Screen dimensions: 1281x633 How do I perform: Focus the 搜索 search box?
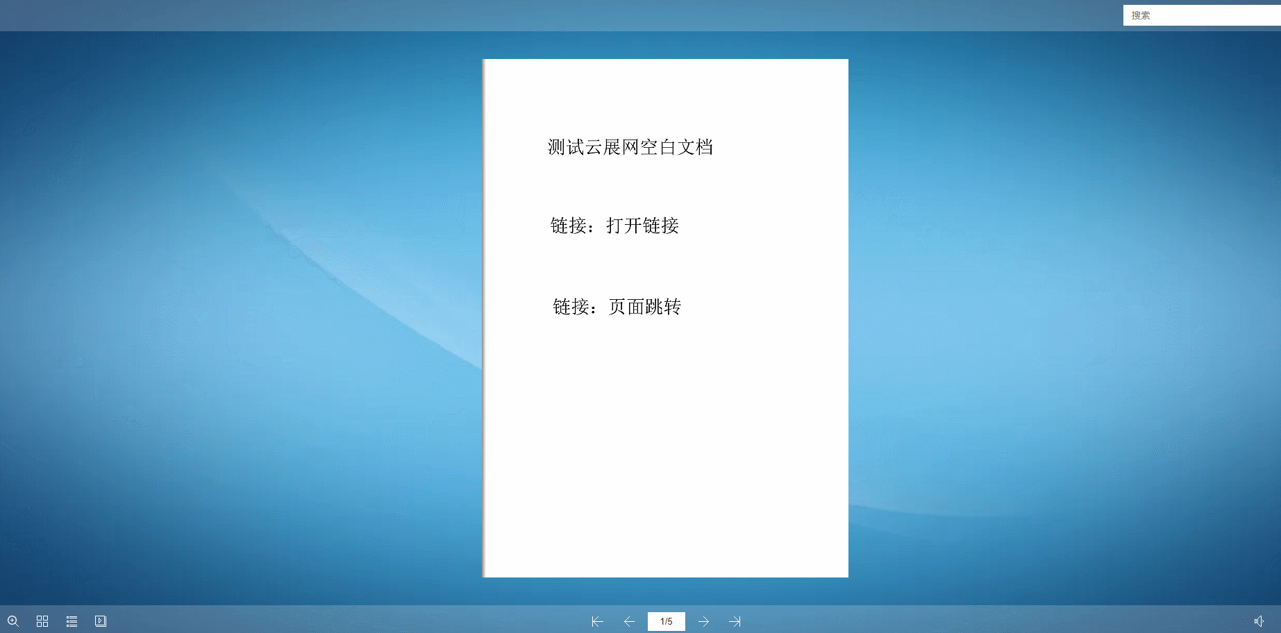click(1201, 15)
